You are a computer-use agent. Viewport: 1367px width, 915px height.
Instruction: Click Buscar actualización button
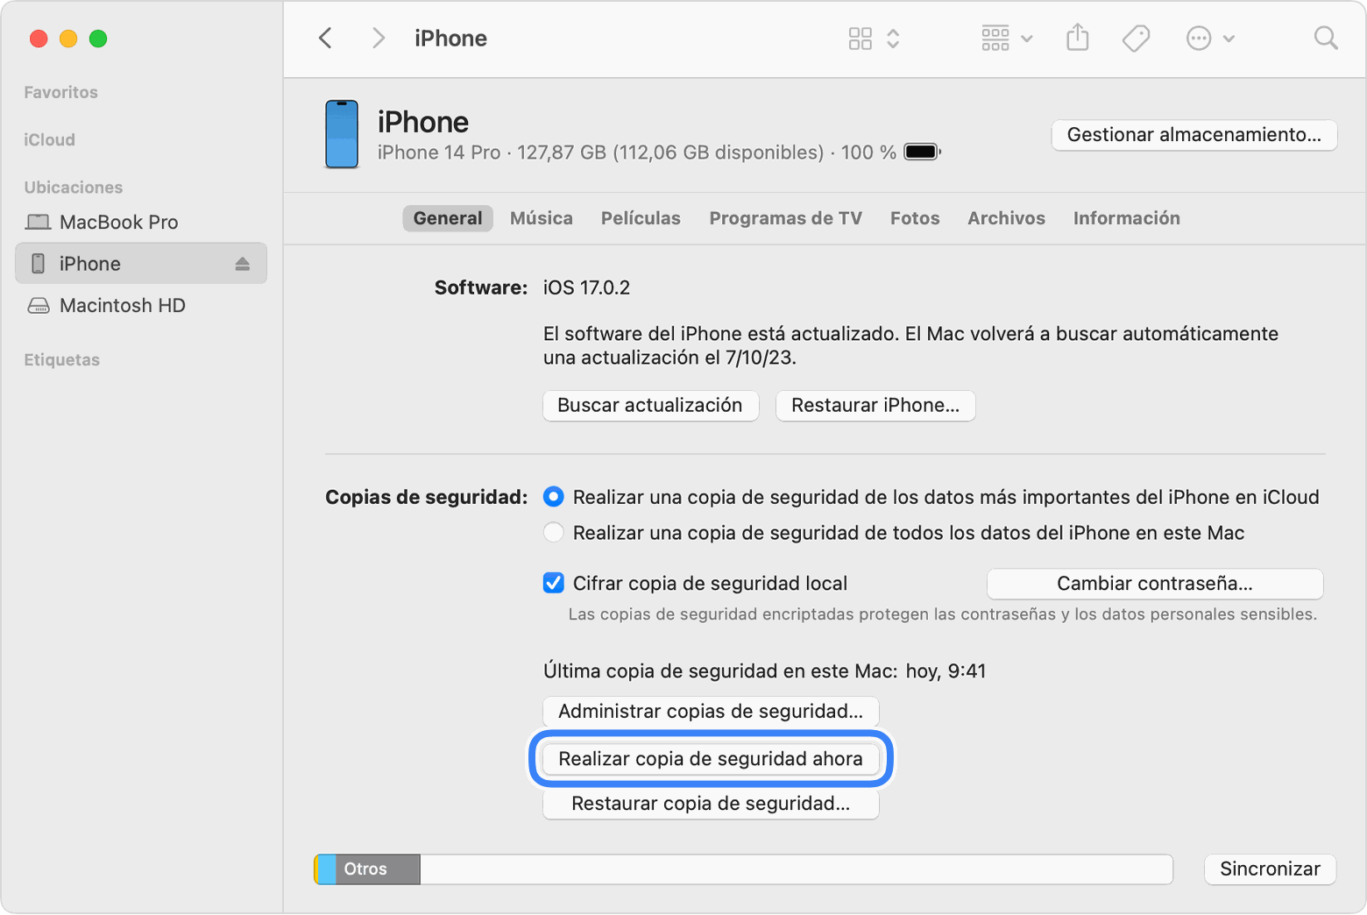(650, 406)
